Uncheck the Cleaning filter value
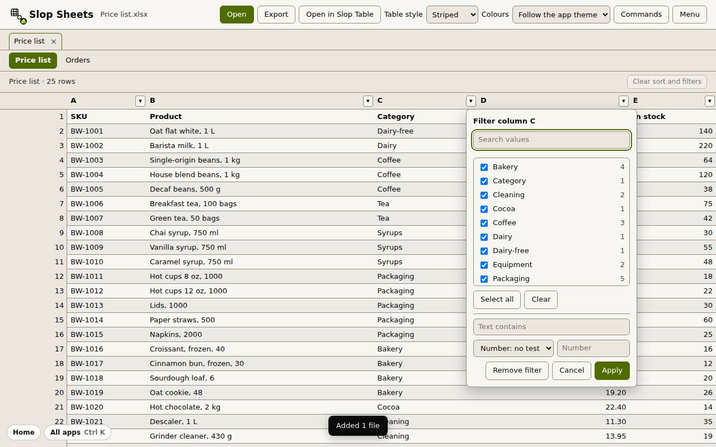 tap(484, 195)
